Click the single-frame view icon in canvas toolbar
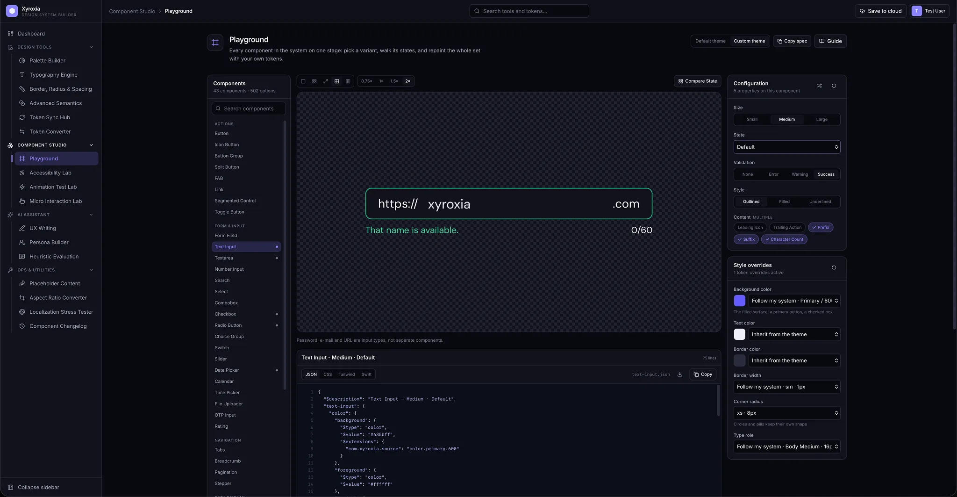Viewport: 957px width, 497px height. 303,81
